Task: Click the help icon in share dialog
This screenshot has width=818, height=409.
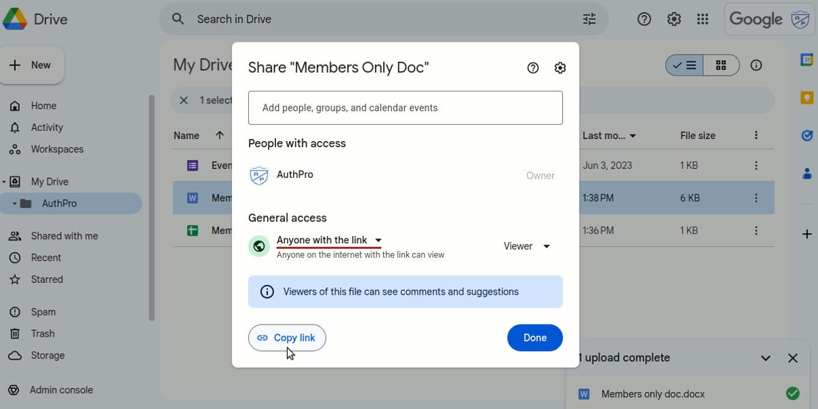Action: [533, 68]
